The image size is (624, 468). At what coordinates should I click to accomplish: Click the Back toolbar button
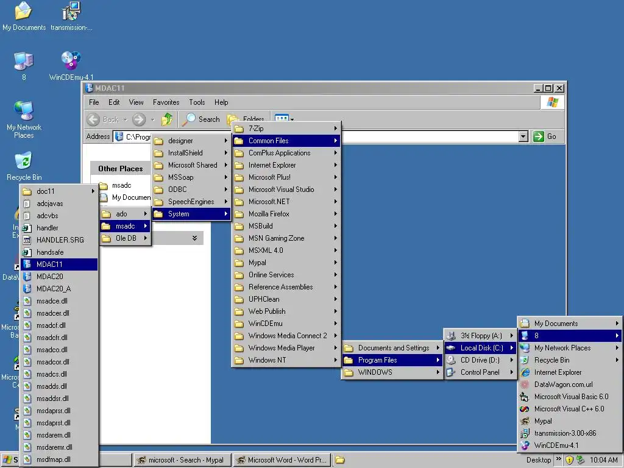tap(107, 119)
